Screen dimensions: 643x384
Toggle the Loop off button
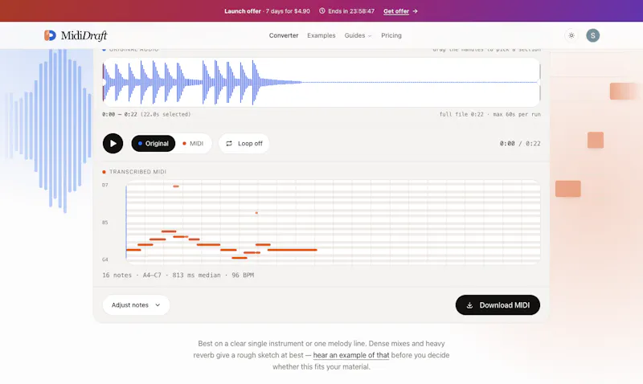coord(244,144)
